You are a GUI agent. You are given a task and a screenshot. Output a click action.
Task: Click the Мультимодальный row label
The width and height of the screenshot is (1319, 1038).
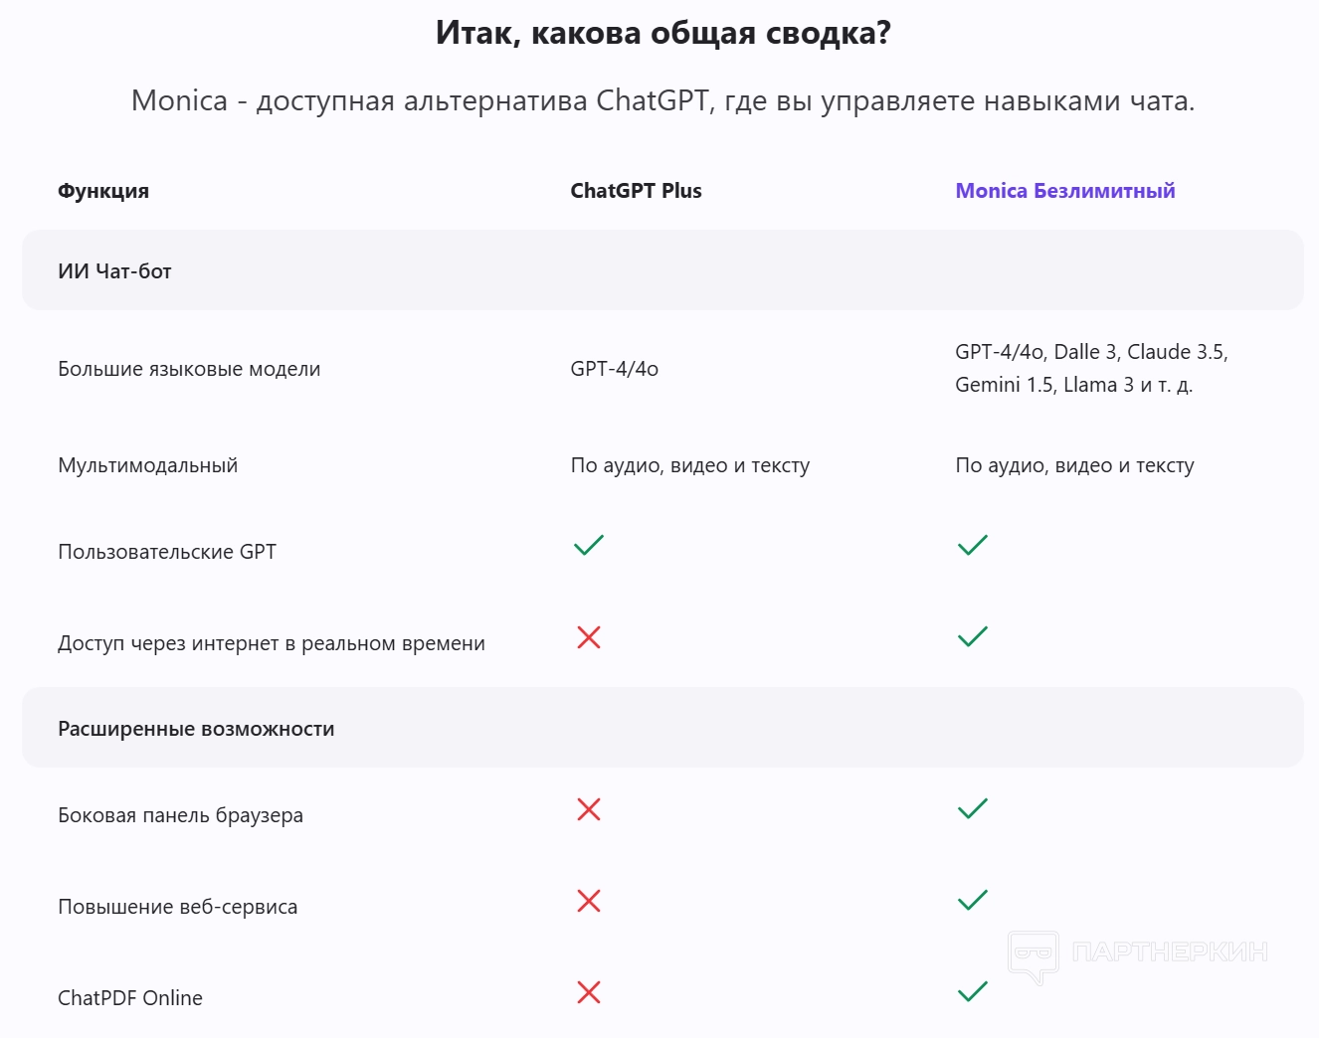pos(148,465)
